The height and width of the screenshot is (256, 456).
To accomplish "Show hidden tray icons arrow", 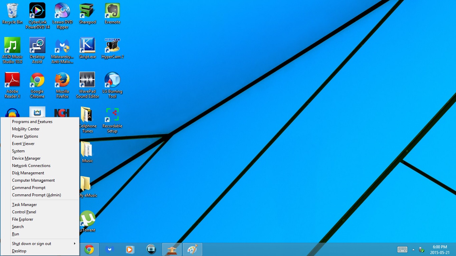I will tap(413, 250).
